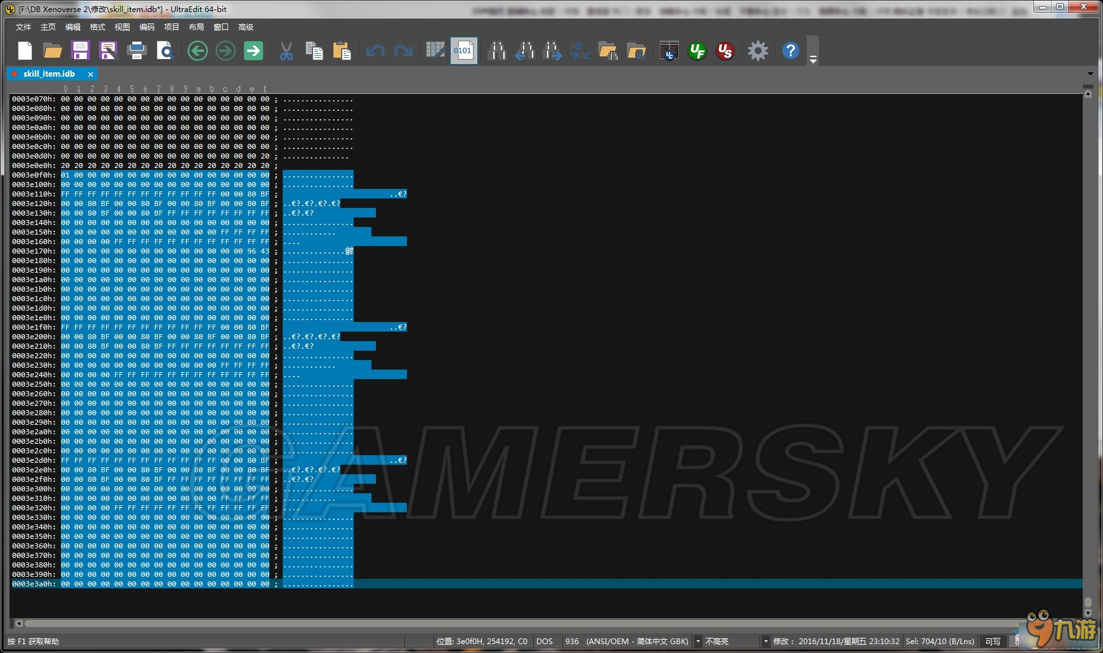The image size is (1103, 653).
Task: Open a file using the folder icon
Action: click(53, 51)
